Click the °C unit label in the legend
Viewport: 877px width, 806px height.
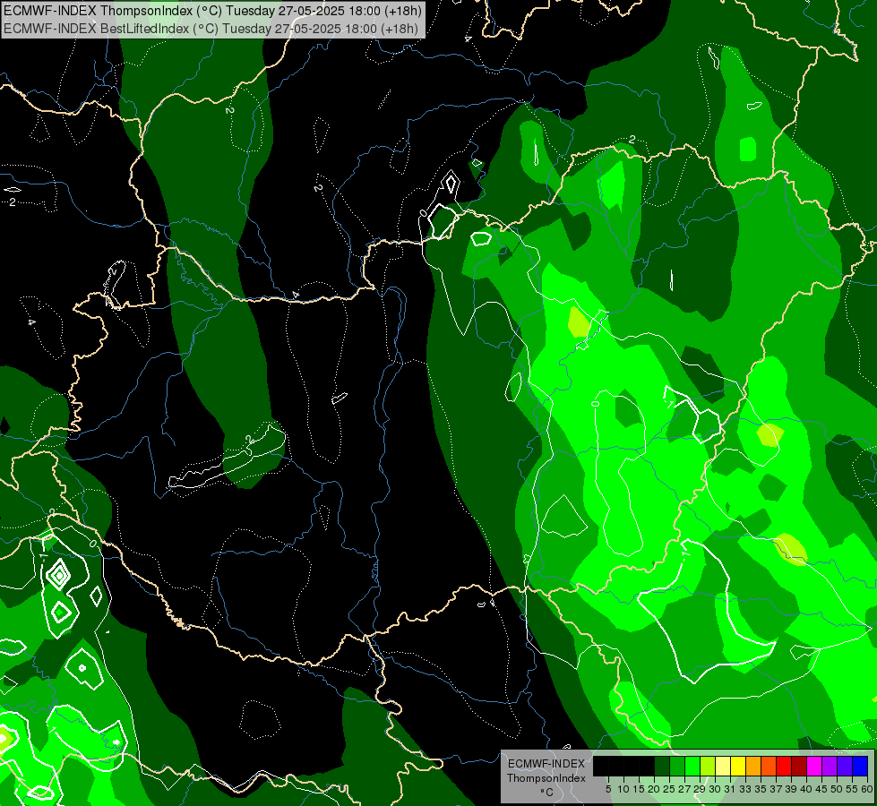546,793
